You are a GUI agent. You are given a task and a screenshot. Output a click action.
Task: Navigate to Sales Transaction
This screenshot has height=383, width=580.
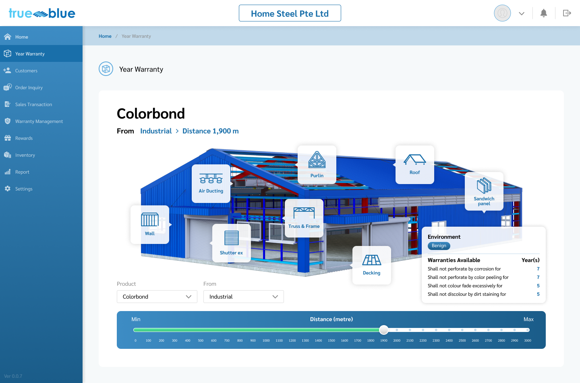(41, 104)
